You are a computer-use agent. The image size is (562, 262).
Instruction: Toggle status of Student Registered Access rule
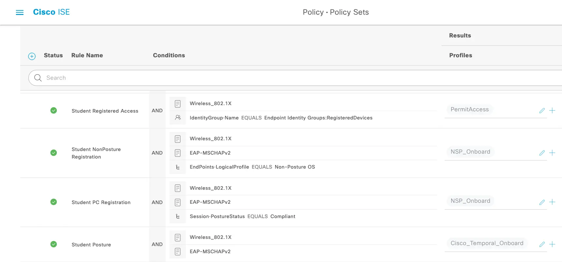(x=54, y=111)
